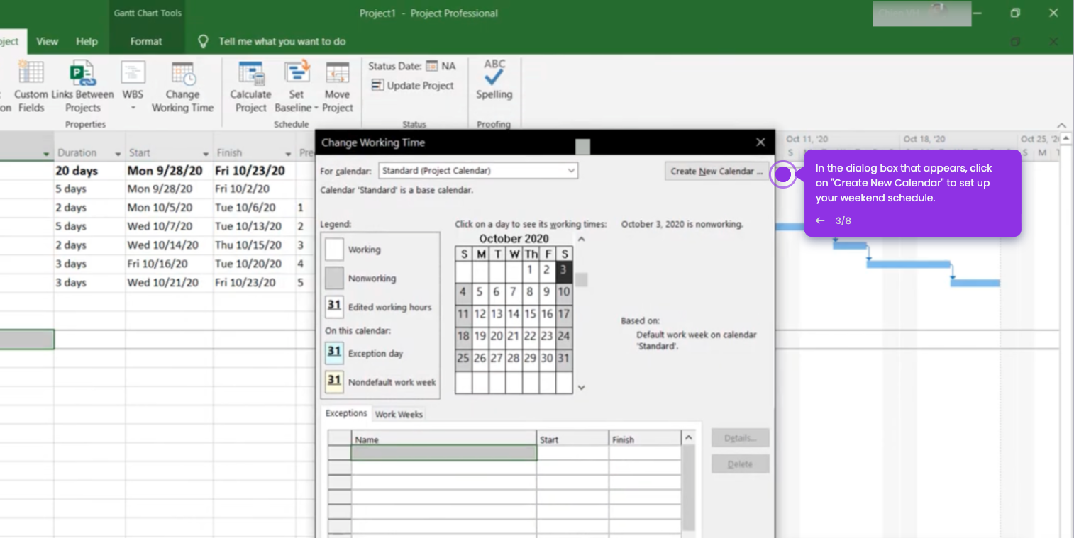The width and height of the screenshot is (1074, 538).
Task: Click the Nonworking legend swatch
Action: [x=334, y=278]
